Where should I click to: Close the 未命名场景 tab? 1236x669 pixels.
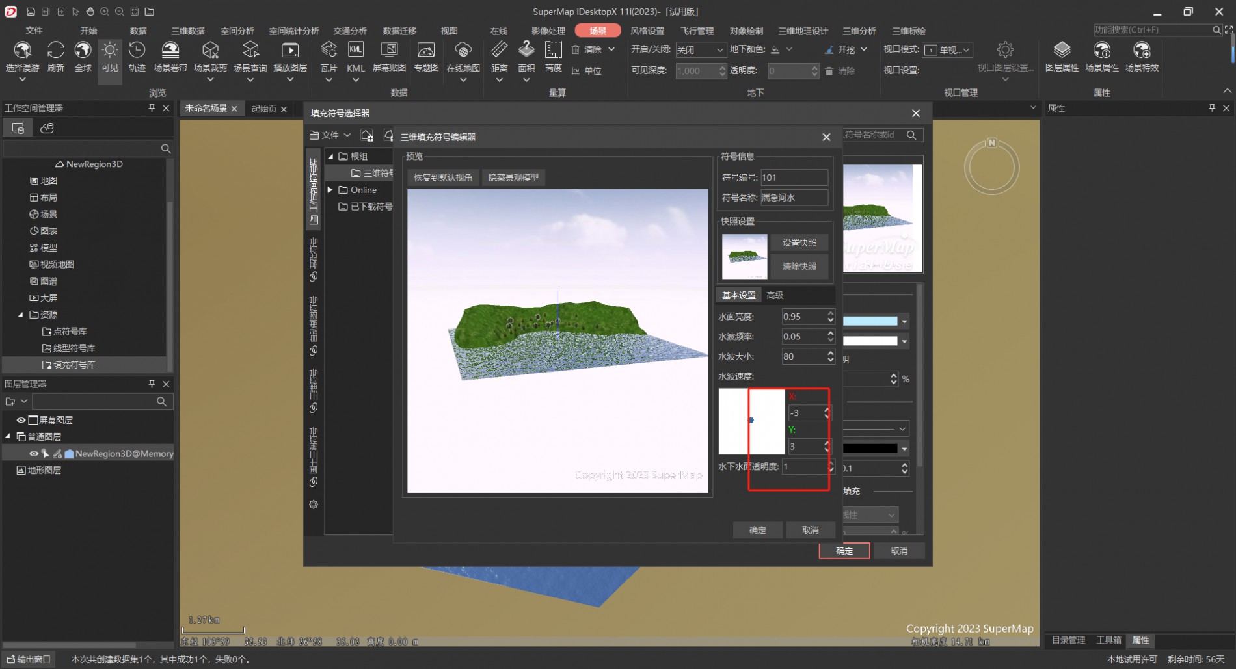point(234,109)
